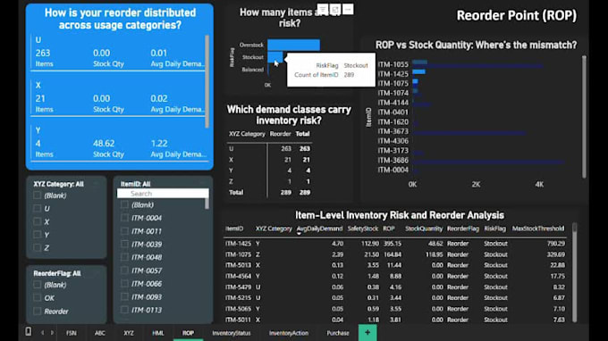Check ITM-0066 in ItemID slicer
Image resolution: width=608 pixels, height=341 pixels.
pos(124,284)
